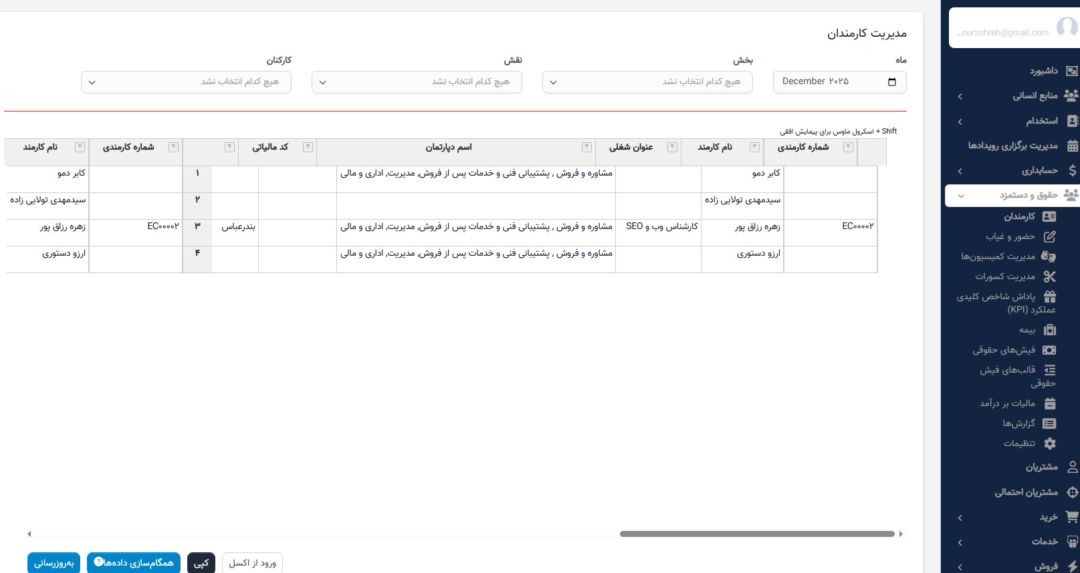Click the خدمات services icon
1080x573 pixels.
pyautogui.click(x=1073, y=542)
